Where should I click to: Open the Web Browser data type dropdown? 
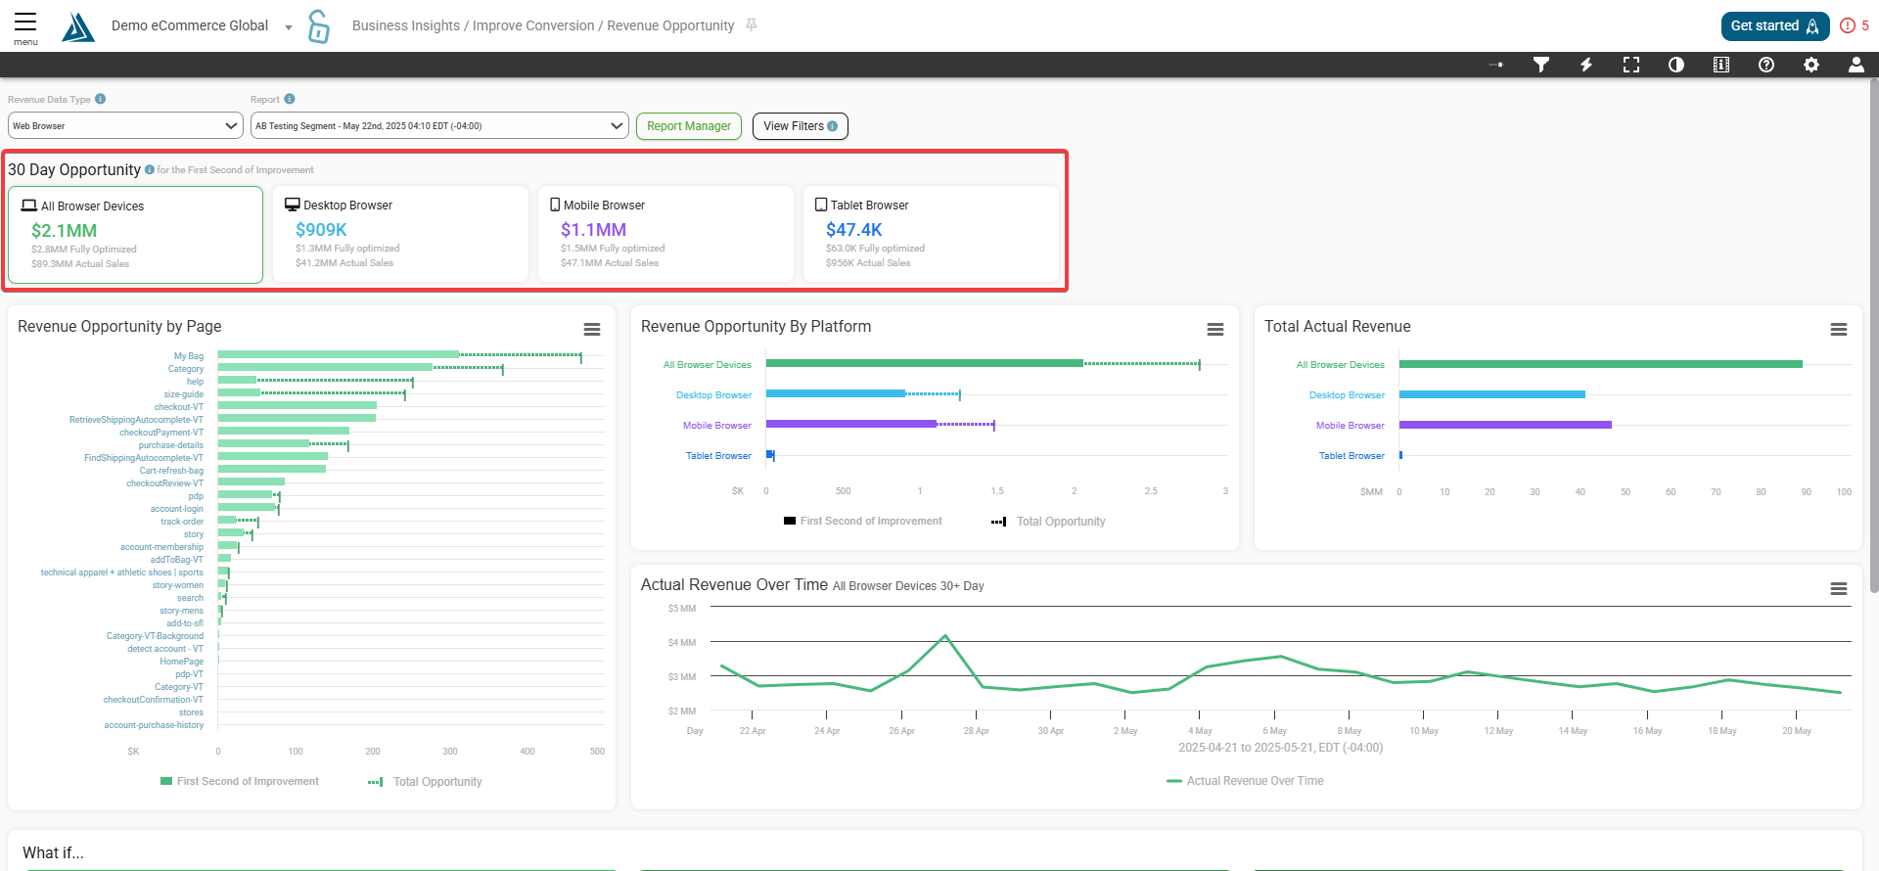pos(125,125)
